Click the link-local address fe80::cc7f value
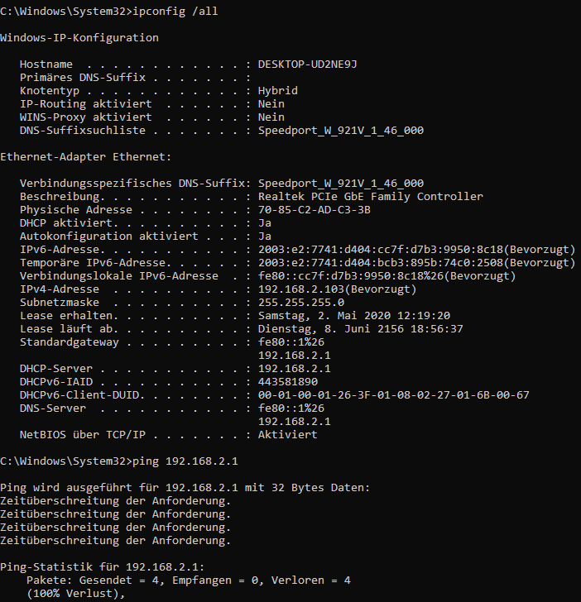Screen dimensions: 581x602 (387, 276)
